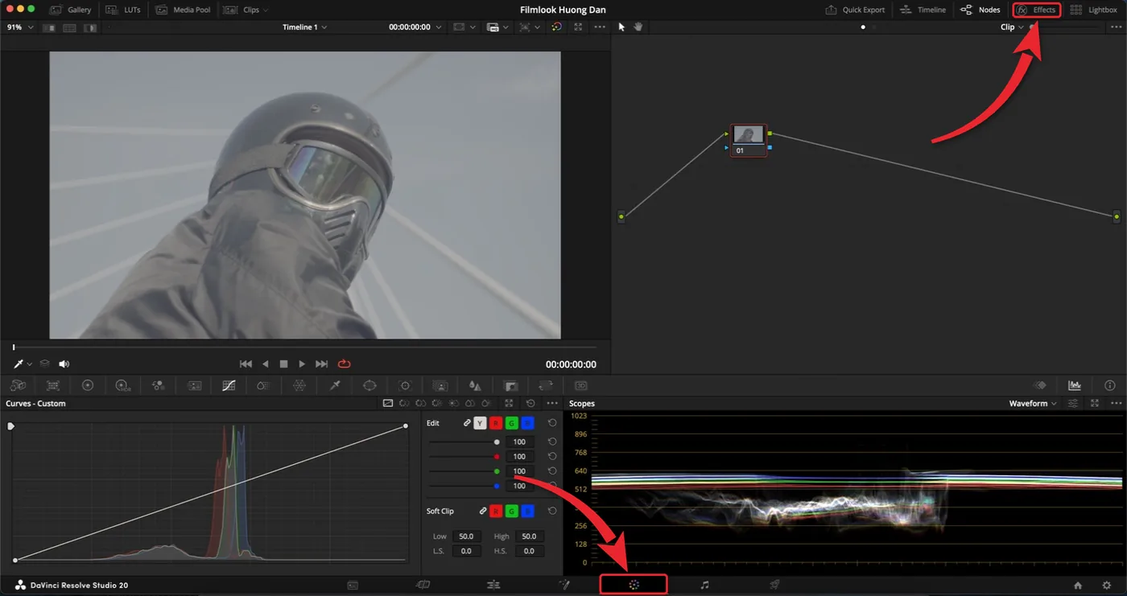Open the RGB Mixer palette

[159, 386]
